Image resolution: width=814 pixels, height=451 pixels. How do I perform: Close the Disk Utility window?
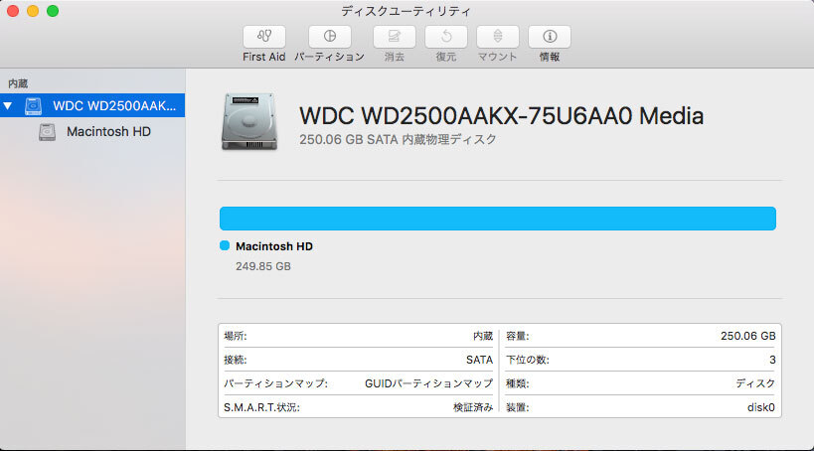(x=13, y=11)
